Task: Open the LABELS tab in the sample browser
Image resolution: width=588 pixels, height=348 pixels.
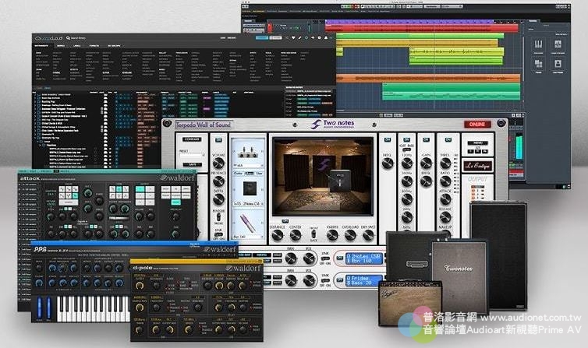Action: click(77, 46)
